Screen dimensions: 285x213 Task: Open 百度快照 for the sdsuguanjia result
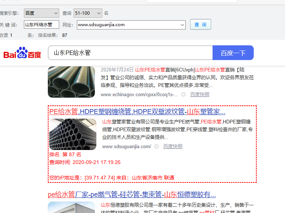click(x=173, y=147)
